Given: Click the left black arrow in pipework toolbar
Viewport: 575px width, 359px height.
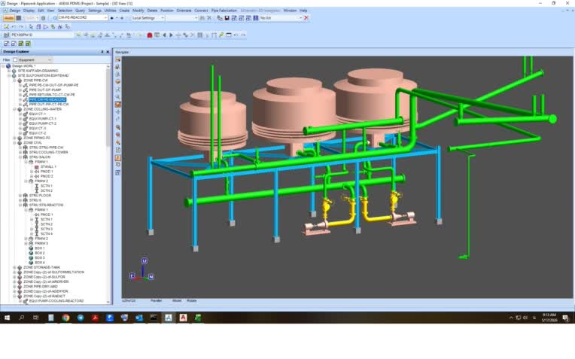Looking at the screenshot, I should tap(164, 35).
